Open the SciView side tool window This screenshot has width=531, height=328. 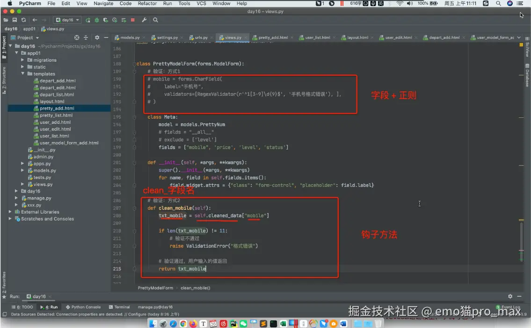[x=527, y=47]
